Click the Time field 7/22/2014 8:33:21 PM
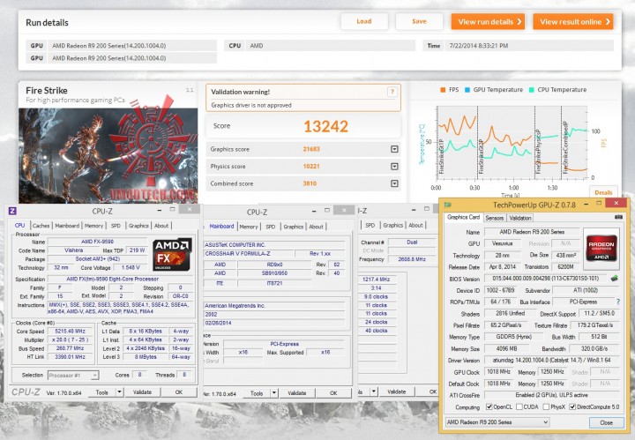Screen dimensions: 635x440 [x=529, y=46]
